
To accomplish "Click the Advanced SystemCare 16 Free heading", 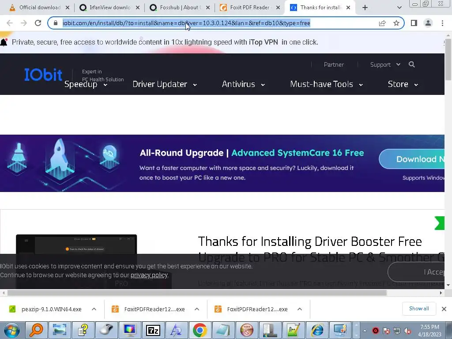I will [x=298, y=153].
